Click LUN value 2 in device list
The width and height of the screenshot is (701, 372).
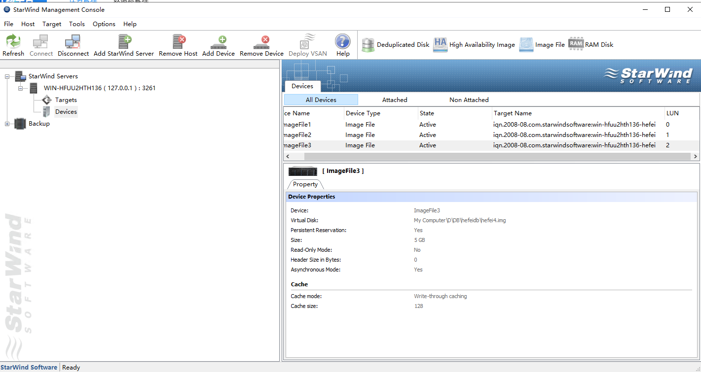[x=667, y=145]
